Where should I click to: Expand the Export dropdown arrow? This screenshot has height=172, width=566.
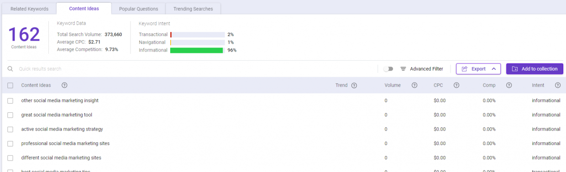(493, 69)
